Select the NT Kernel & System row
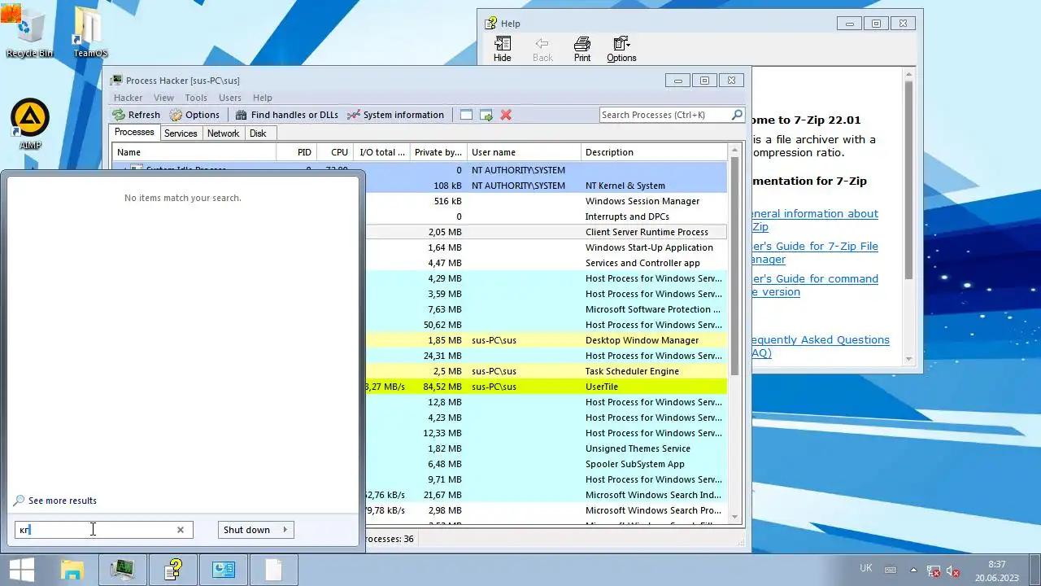Image resolution: width=1041 pixels, height=586 pixels. point(546,186)
